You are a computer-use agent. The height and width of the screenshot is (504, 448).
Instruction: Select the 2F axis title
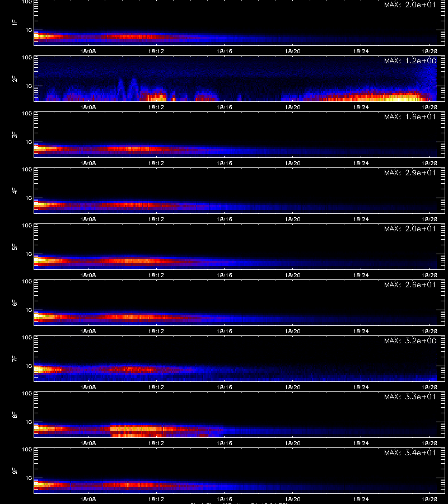tap(15, 78)
